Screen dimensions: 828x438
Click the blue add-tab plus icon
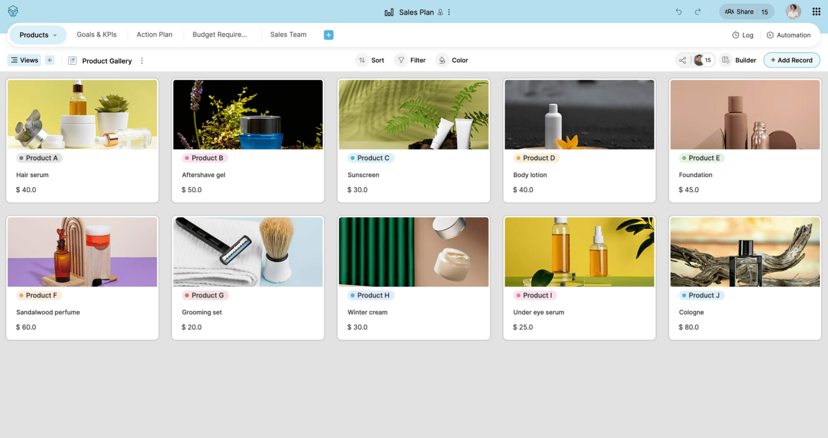(x=328, y=35)
